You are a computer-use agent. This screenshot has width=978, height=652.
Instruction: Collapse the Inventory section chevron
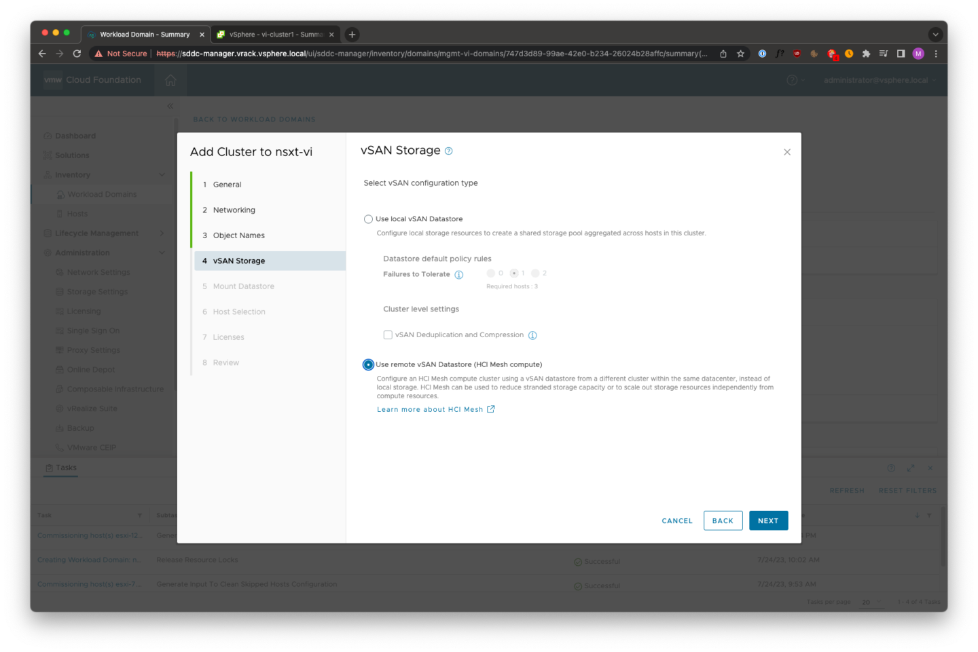point(162,174)
